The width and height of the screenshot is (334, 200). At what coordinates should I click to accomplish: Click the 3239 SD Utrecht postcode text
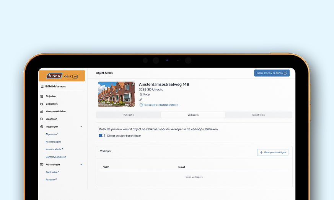tap(151, 90)
